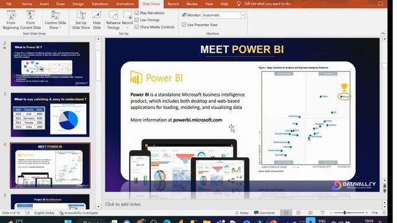Switch to the Record tab
Viewport: 397px width, 223px height.
pos(173,4)
